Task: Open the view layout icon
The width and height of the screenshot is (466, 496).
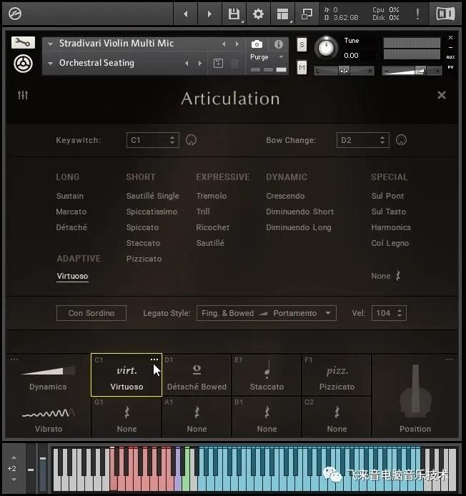Action: tap(282, 14)
